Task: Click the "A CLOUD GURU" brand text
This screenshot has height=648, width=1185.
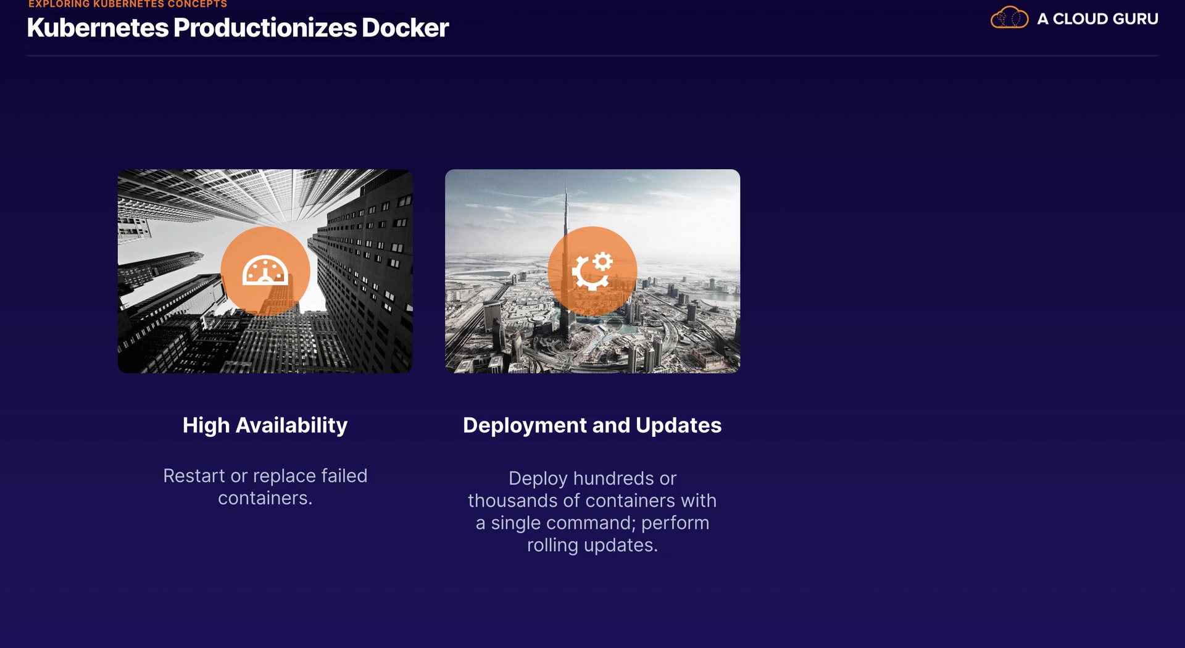Action: [1097, 19]
